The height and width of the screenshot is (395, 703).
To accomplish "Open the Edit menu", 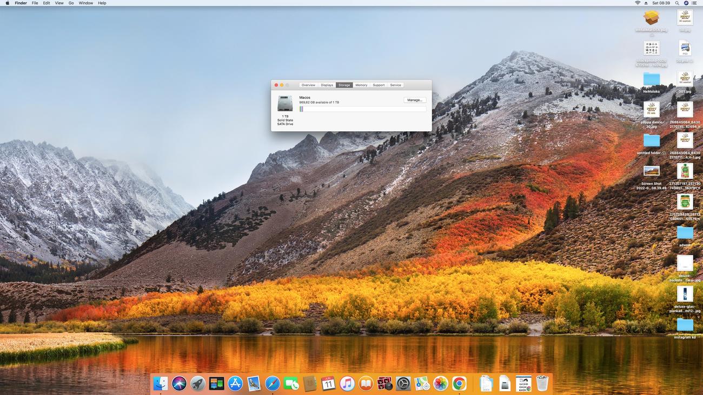I will (47, 3).
